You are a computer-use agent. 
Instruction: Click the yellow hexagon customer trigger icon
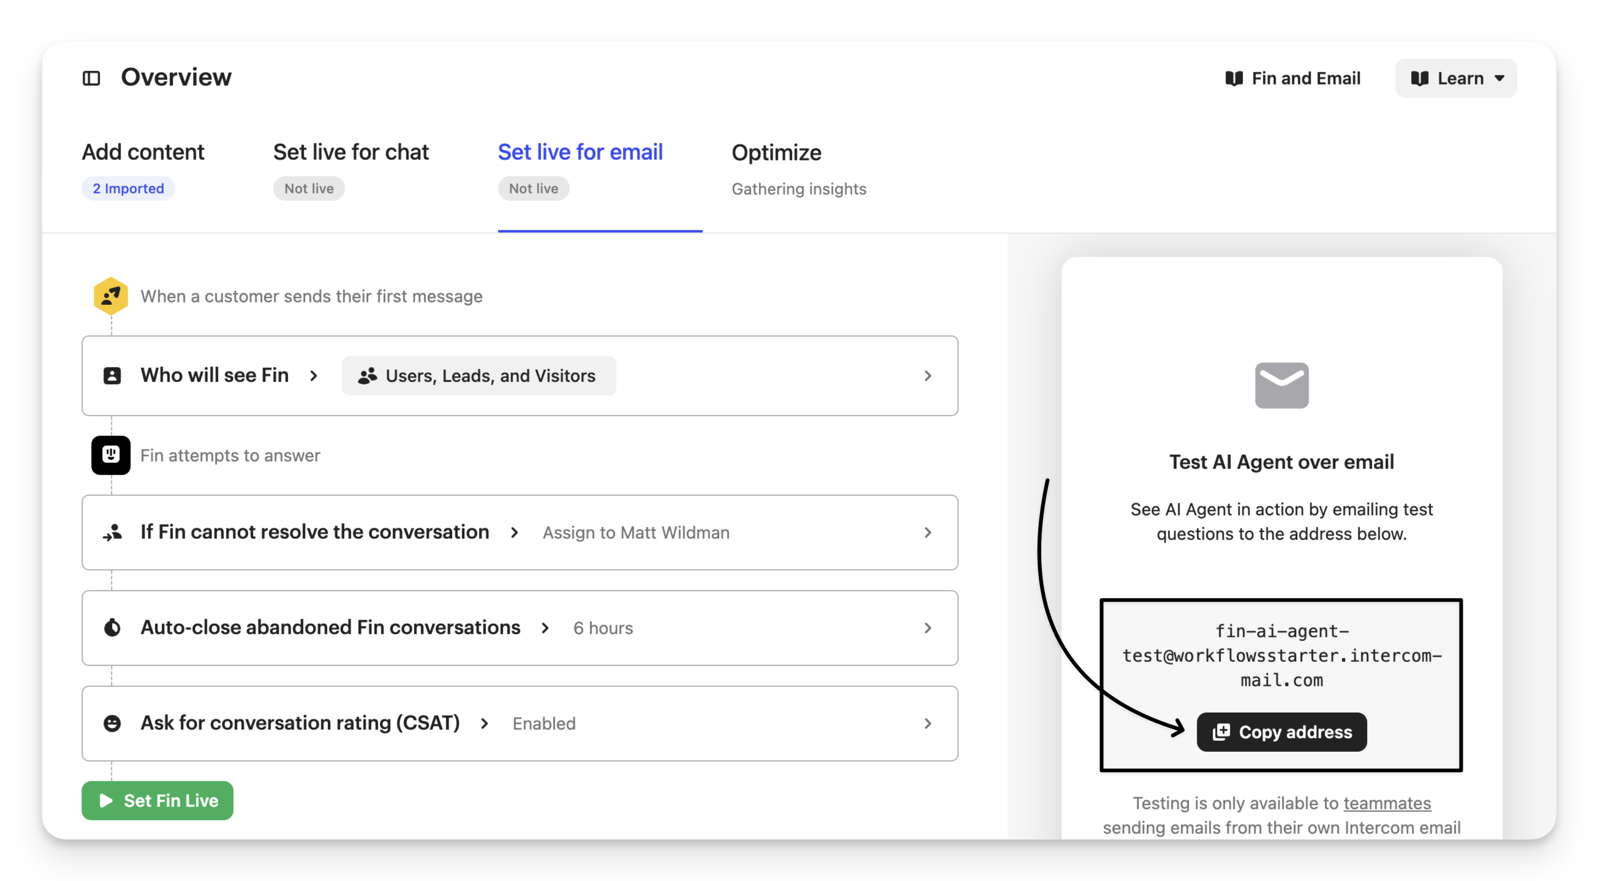(x=111, y=296)
